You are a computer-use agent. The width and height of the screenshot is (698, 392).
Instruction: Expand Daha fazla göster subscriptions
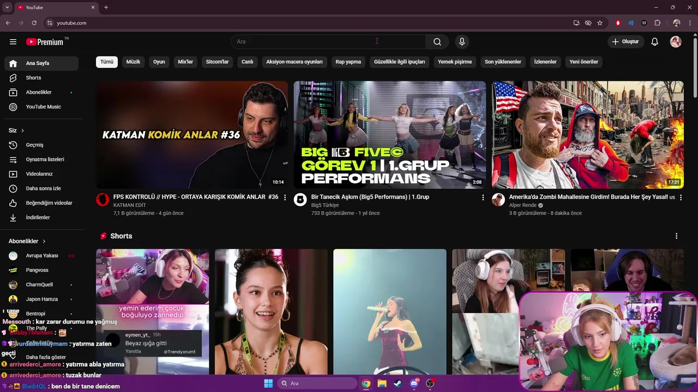coord(41,357)
